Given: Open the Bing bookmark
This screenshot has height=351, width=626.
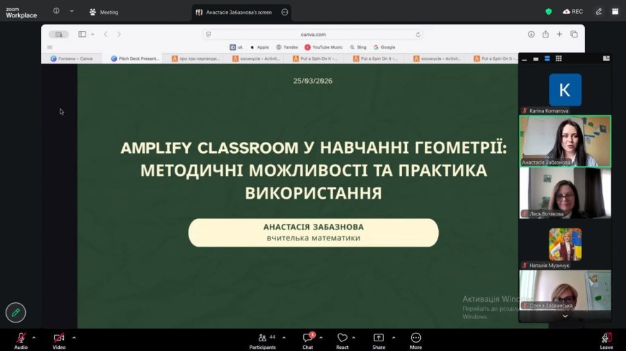Looking at the screenshot, I should 358,47.
